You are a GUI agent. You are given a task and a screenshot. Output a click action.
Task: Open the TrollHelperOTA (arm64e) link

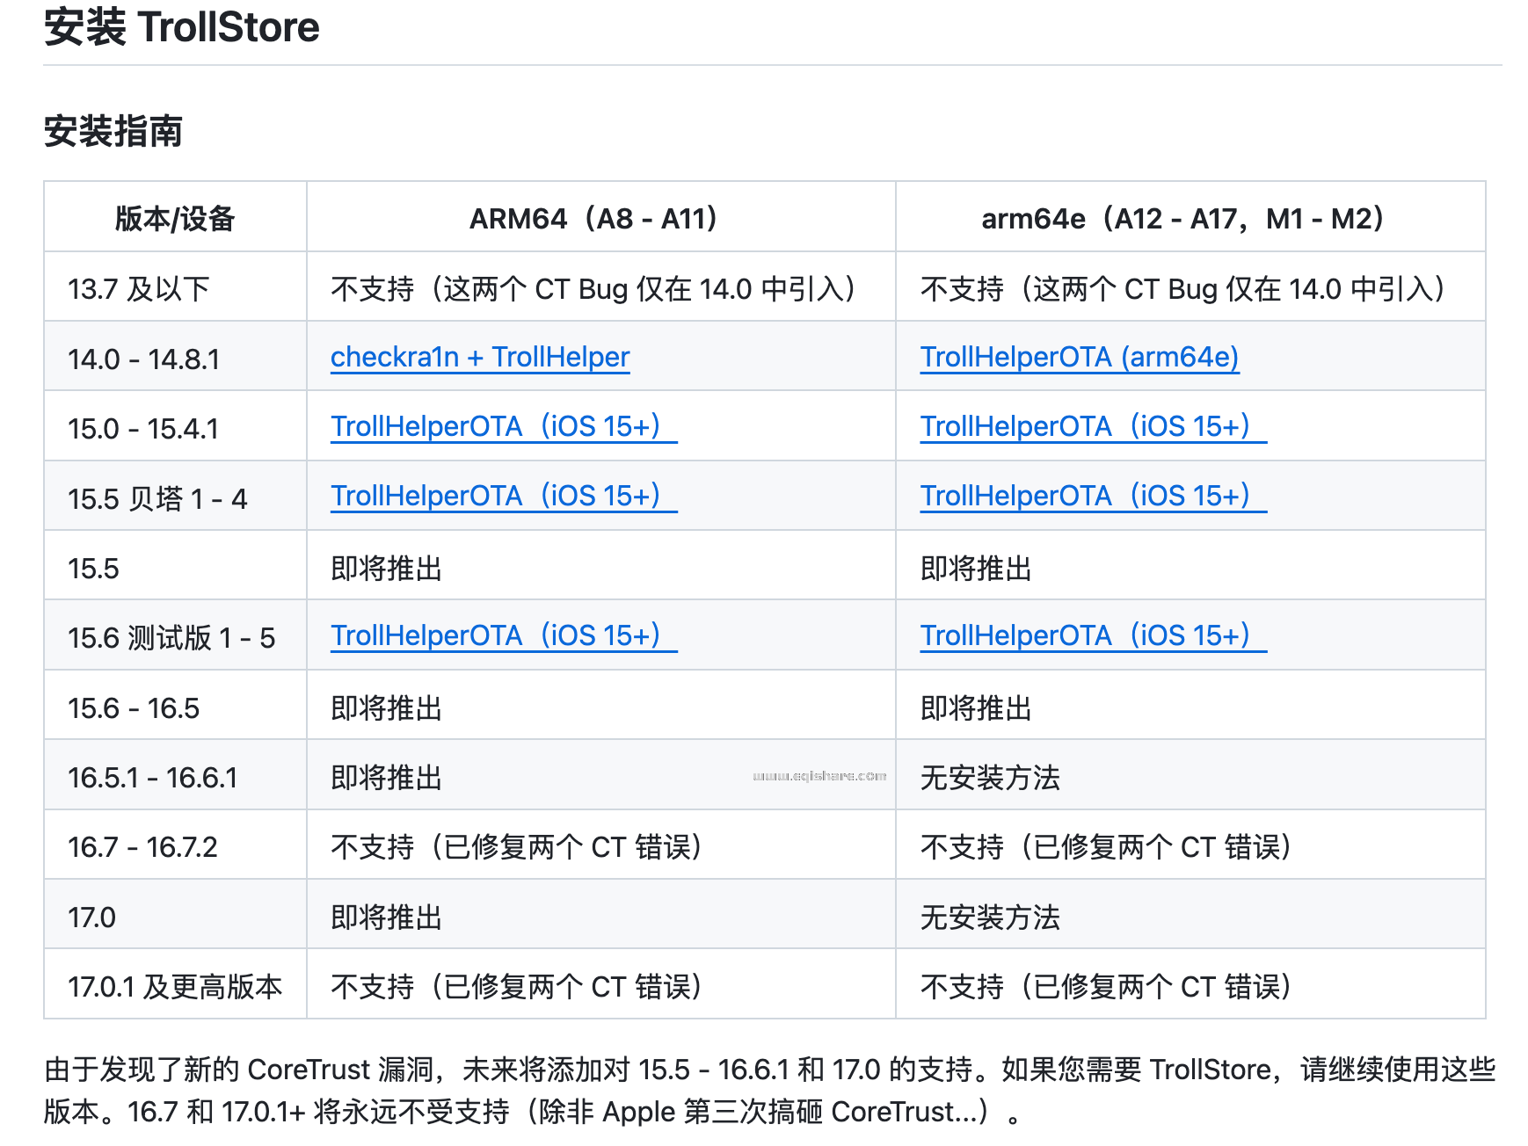pyautogui.click(x=1079, y=357)
